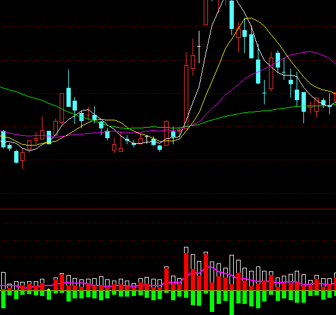The height and width of the screenshot is (315, 336).
Task: Select the tall hollow red rebound candle in the downtrend
Action: pos(271,73)
